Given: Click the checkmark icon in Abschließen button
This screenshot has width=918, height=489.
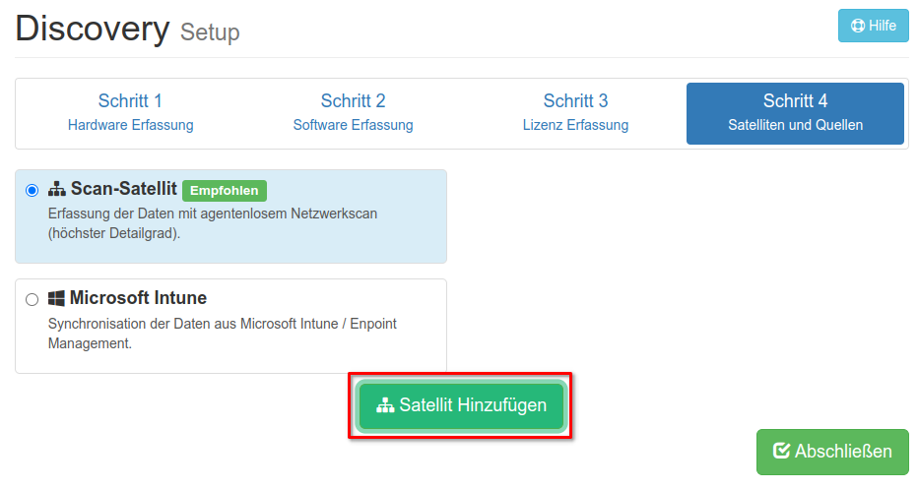Looking at the screenshot, I should pyautogui.click(x=782, y=452).
